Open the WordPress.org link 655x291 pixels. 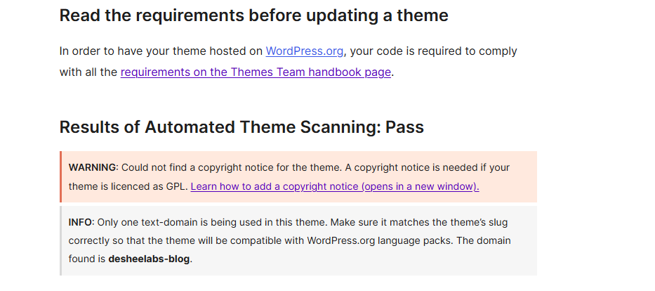(x=305, y=51)
